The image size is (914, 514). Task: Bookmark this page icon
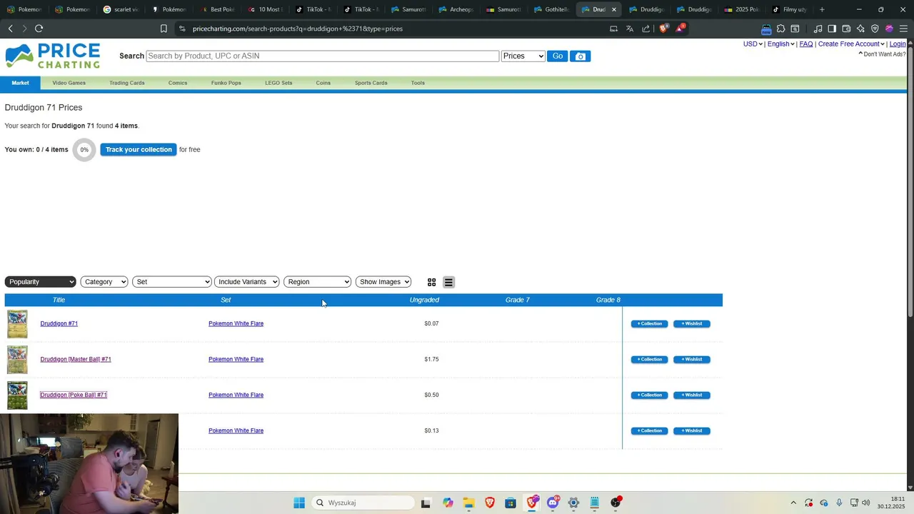(164, 29)
